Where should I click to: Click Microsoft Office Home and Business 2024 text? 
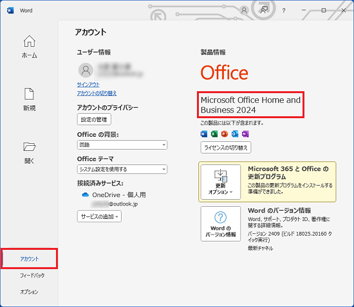[250, 105]
